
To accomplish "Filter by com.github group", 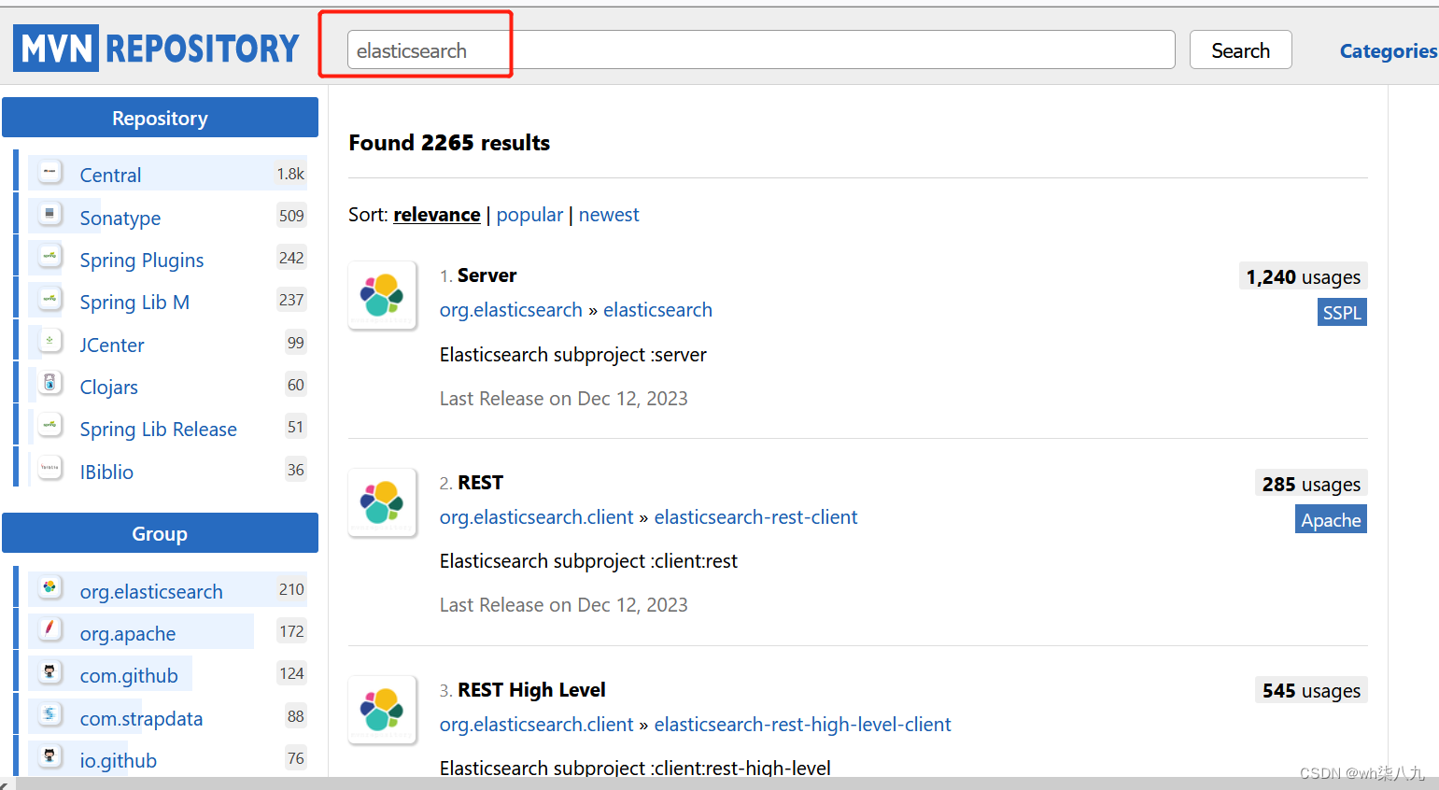I will pyautogui.click(x=129, y=675).
